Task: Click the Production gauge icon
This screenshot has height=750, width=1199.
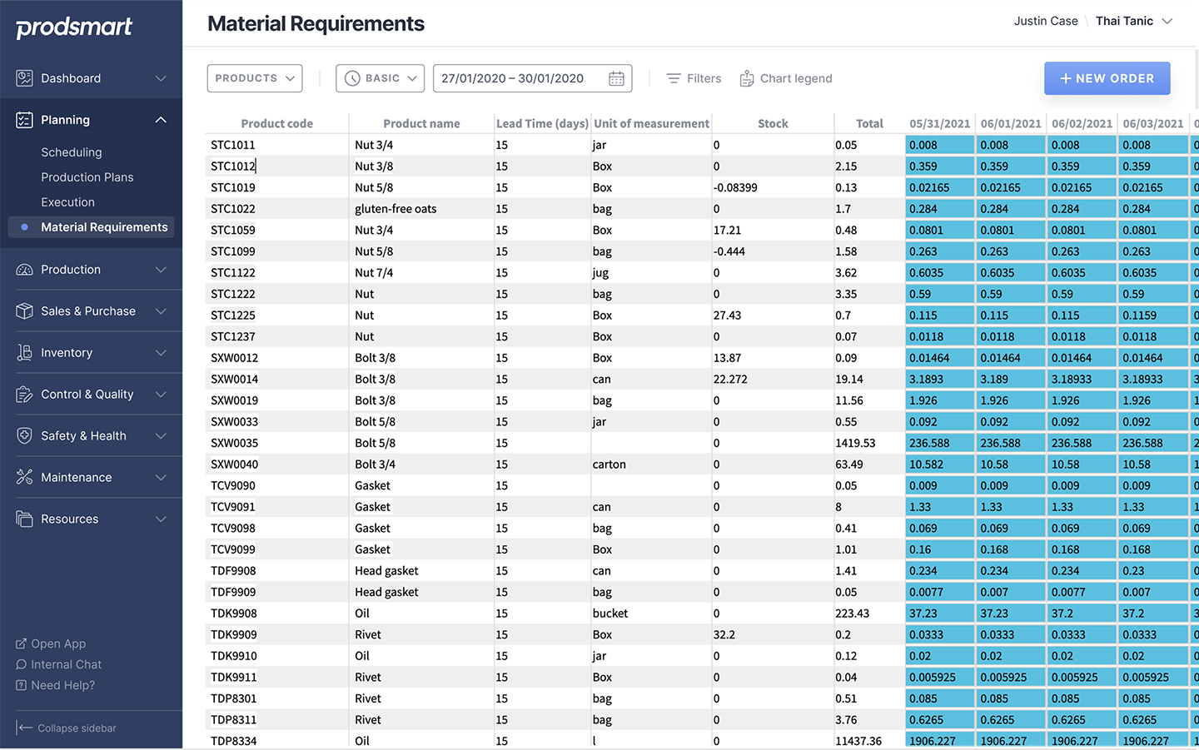Action: tap(24, 270)
